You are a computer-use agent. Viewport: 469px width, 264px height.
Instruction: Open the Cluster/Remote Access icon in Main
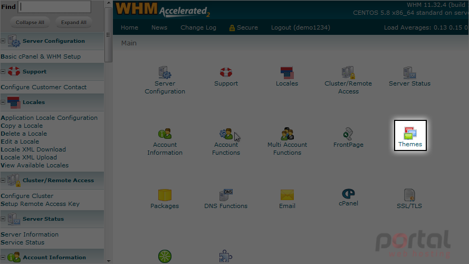point(348,73)
